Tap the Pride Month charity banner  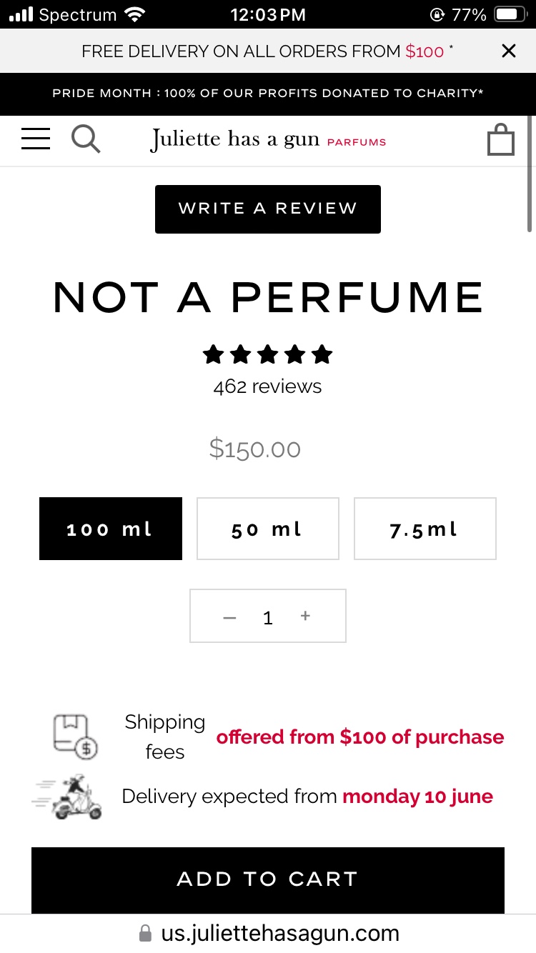coord(268,94)
